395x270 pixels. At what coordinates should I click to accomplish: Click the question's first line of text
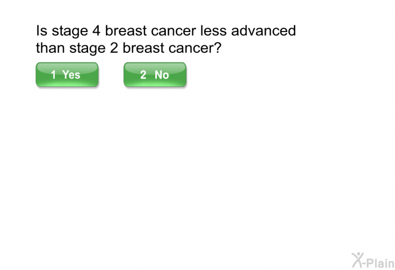[x=165, y=30]
